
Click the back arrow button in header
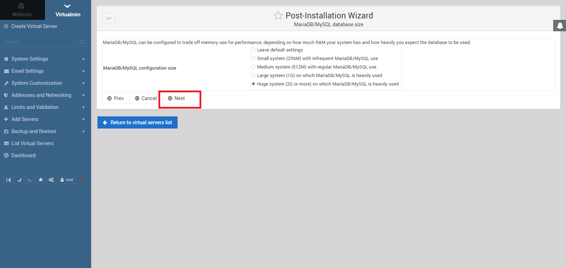109,18
